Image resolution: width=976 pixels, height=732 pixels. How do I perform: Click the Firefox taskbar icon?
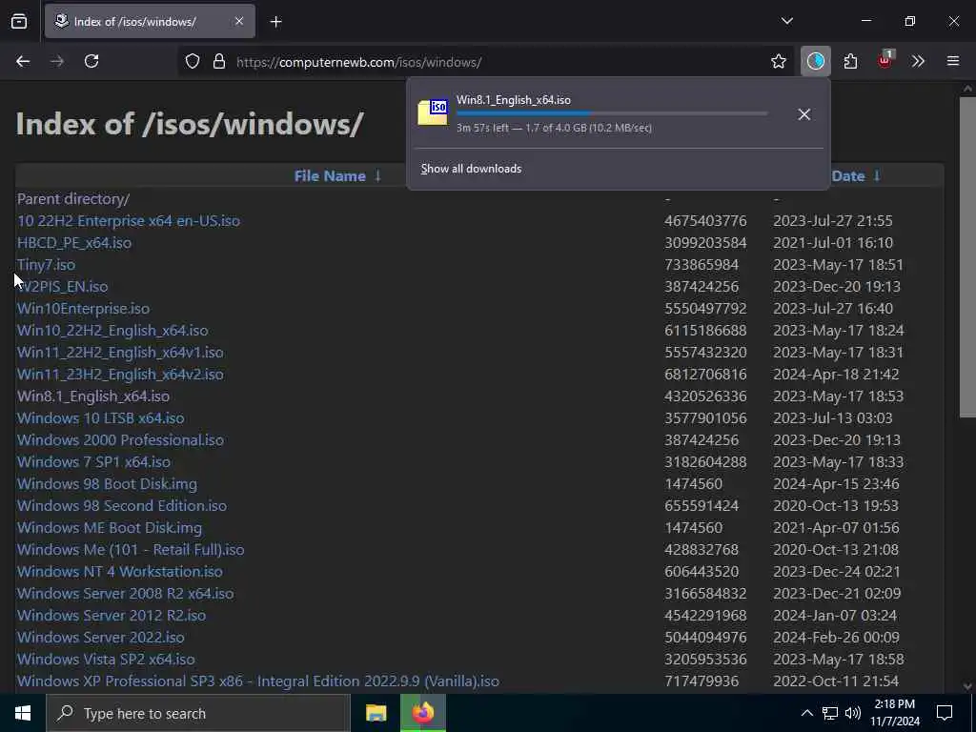(x=423, y=713)
